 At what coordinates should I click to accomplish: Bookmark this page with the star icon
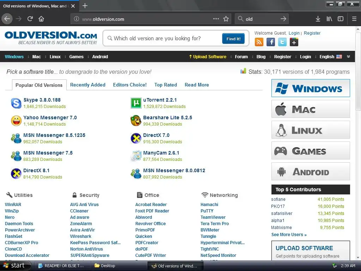226,19
